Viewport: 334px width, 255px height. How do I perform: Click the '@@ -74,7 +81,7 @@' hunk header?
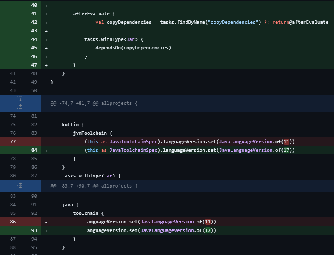click(x=94, y=103)
